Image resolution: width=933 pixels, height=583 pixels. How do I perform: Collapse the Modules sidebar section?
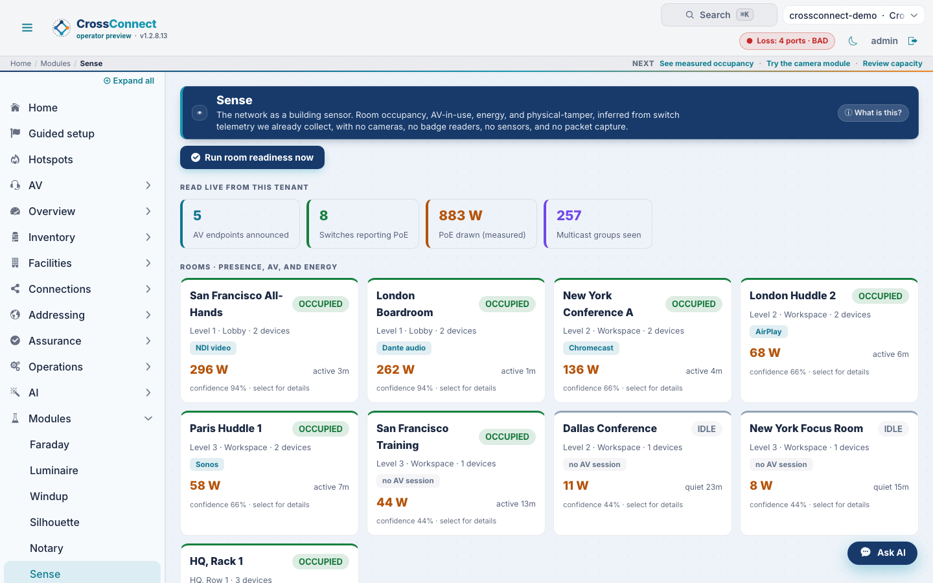pyautogui.click(x=148, y=418)
